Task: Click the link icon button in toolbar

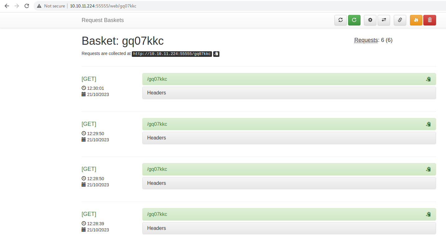Action: [400, 20]
